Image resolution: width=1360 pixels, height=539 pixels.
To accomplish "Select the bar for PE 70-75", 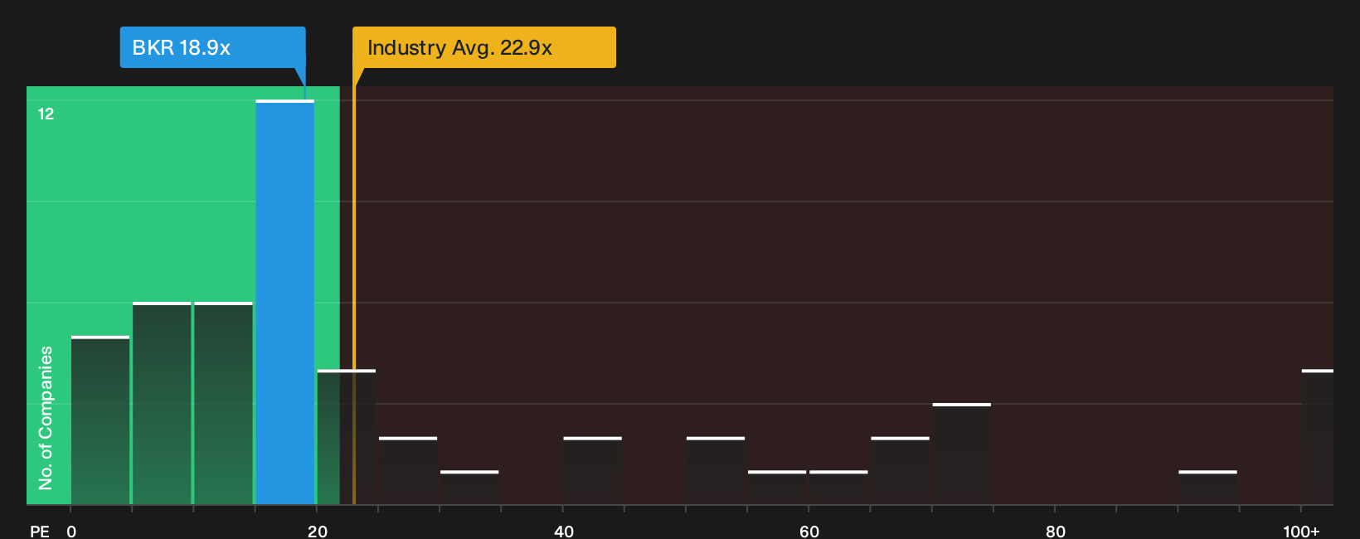I will 962,454.
